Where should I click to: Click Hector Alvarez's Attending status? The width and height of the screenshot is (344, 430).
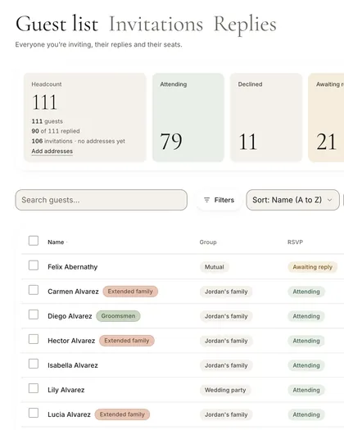coord(306,341)
